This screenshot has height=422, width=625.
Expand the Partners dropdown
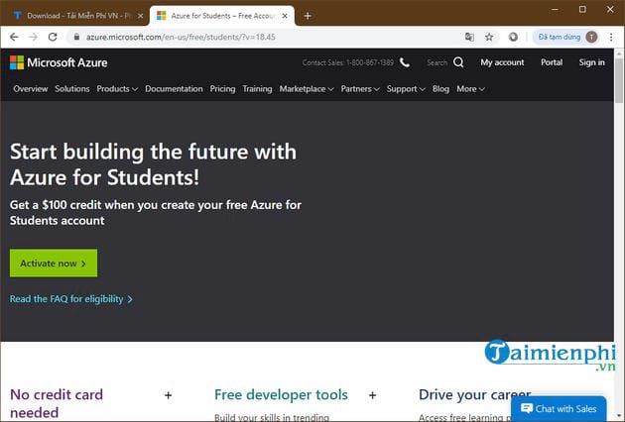tap(360, 89)
